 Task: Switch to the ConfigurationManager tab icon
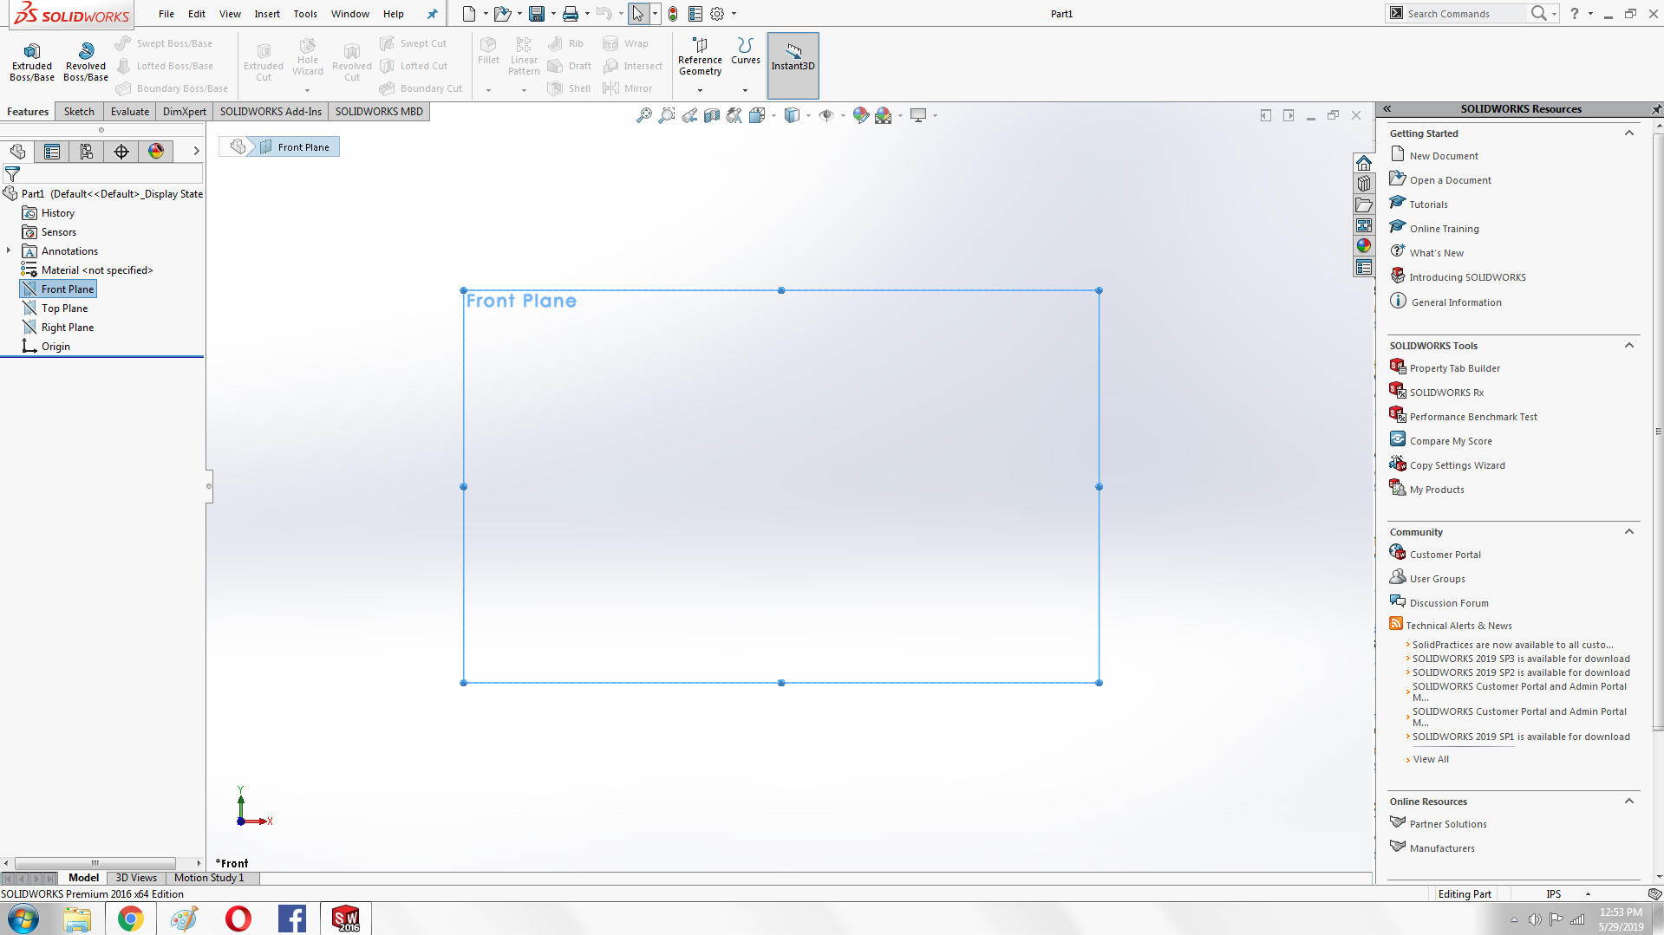click(87, 152)
